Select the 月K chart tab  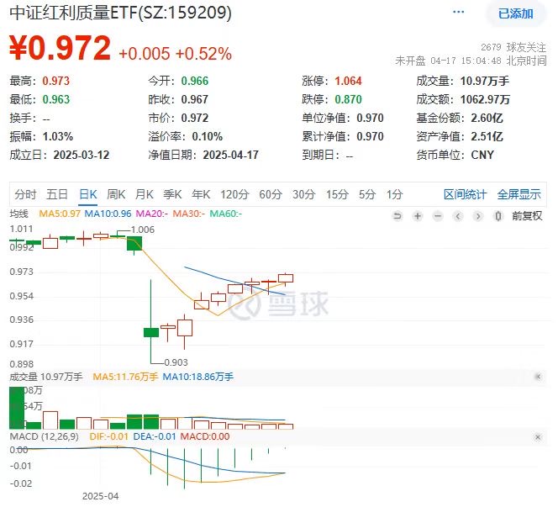[x=145, y=194]
